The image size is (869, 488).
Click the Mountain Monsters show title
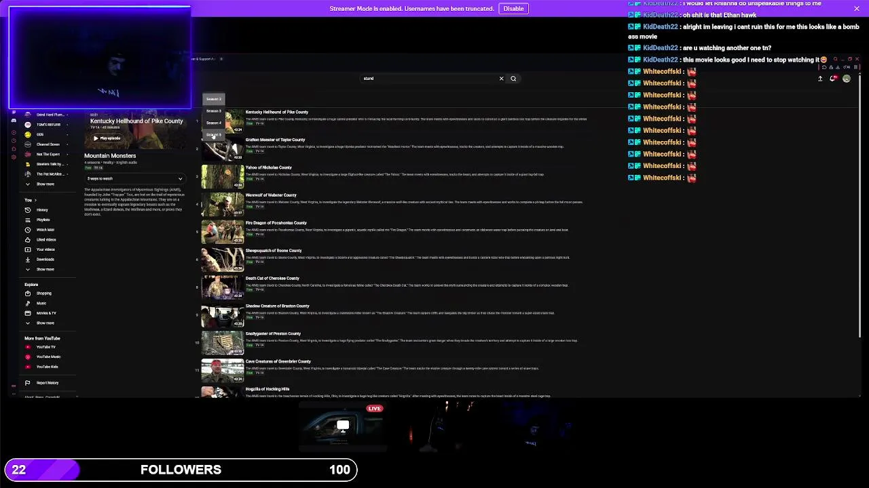coord(110,156)
